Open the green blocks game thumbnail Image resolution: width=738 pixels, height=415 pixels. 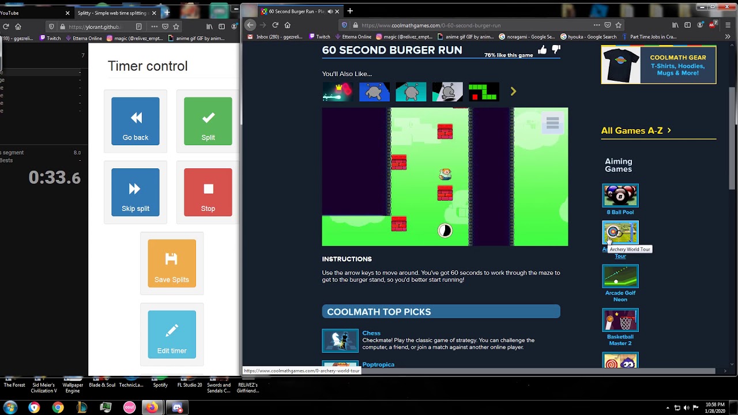point(484,92)
